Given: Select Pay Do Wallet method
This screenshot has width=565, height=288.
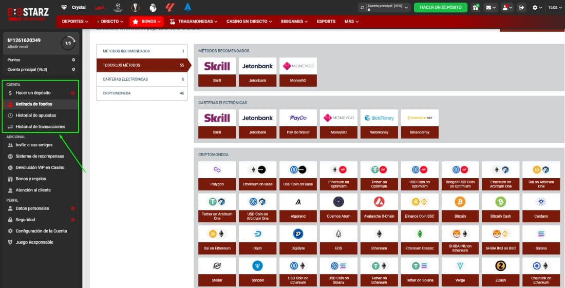Looking at the screenshot, I should (298, 124).
